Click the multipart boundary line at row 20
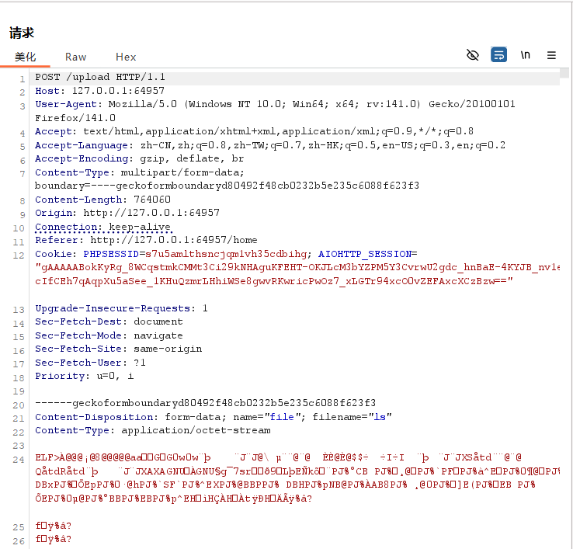This screenshot has width=573, height=549. [206, 403]
